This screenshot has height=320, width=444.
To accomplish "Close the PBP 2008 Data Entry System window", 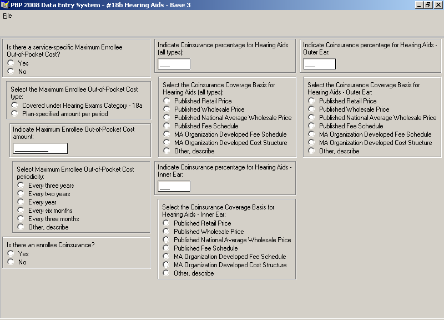I will (x=438, y=5).
